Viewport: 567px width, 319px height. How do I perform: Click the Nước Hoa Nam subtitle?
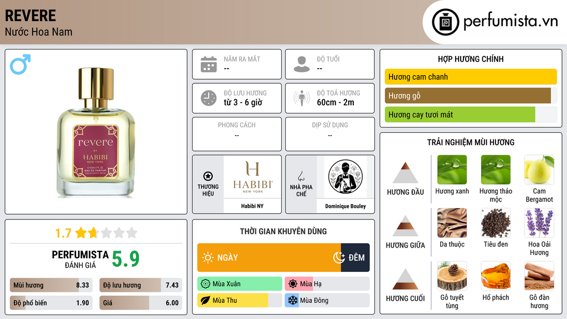[x=39, y=32]
